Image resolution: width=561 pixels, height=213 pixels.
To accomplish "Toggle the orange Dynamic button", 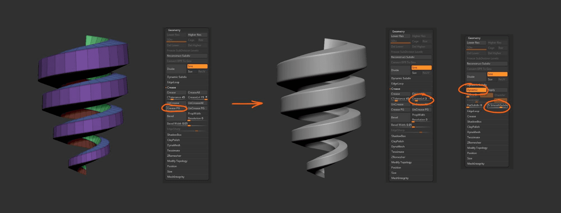I will coord(476,90).
